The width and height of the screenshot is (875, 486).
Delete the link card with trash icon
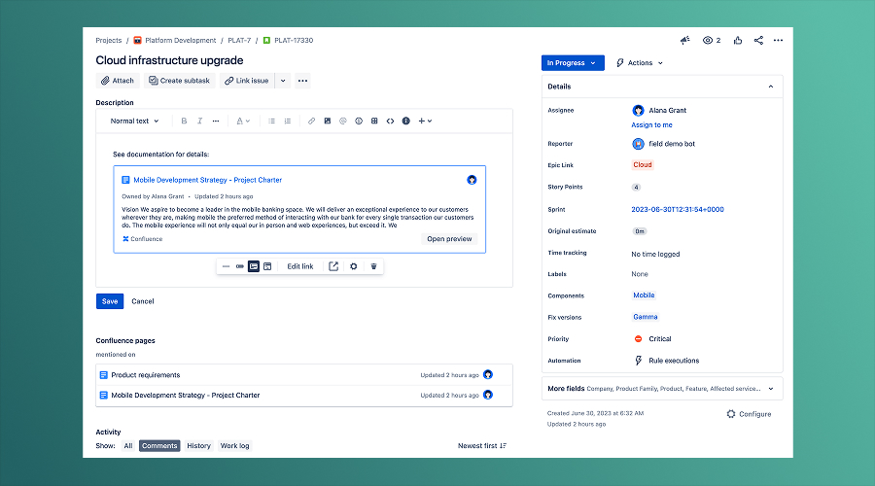point(374,266)
